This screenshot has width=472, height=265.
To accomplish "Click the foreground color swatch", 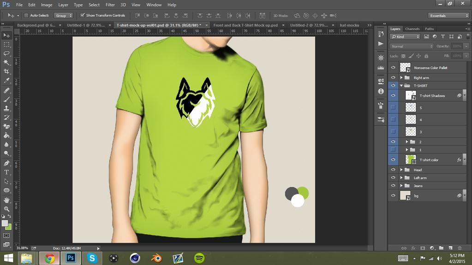I will [5, 224].
